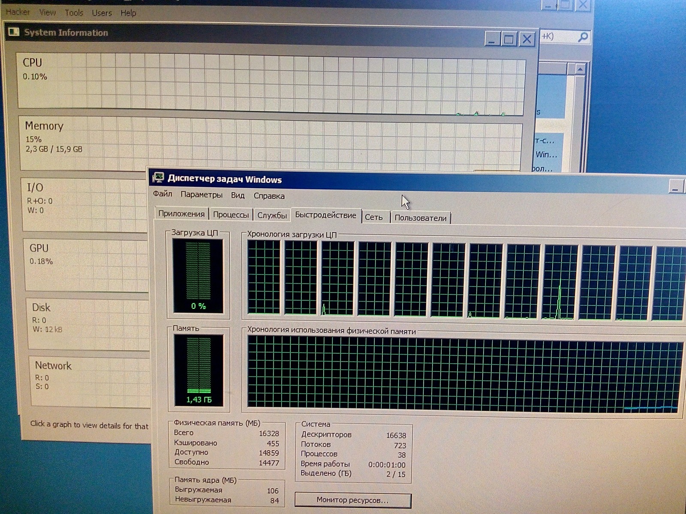Switch to the Службы tab
The width and height of the screenshot is (686, 514).
pyautogui.click(x=272, y=215)
